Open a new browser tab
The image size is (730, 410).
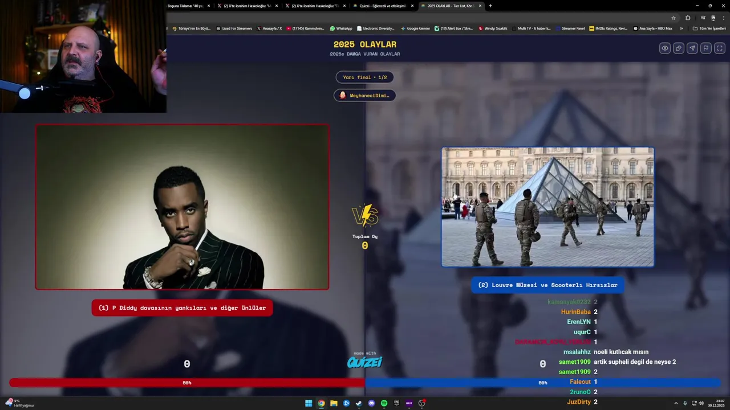pos(490,6)
